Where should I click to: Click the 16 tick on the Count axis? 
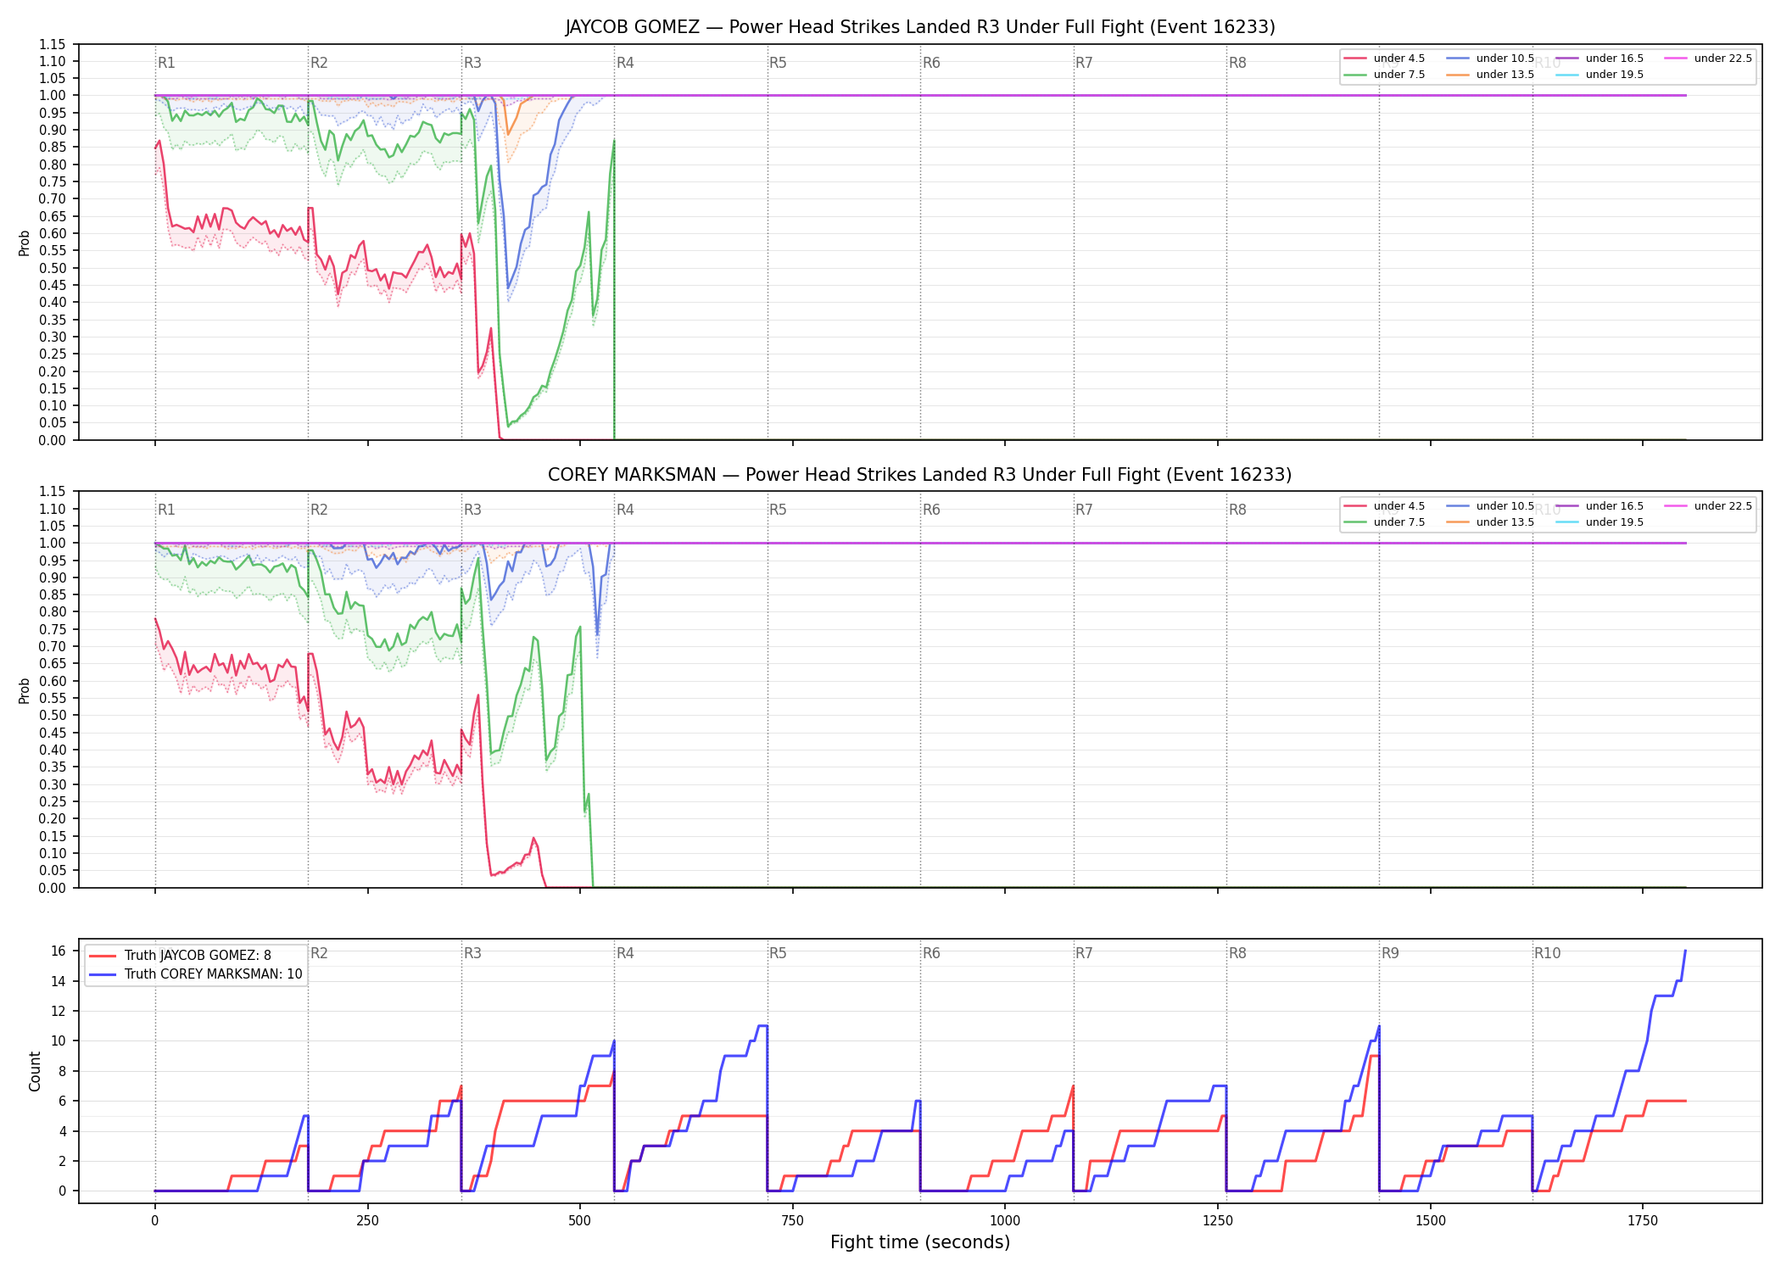pos(59,951)
